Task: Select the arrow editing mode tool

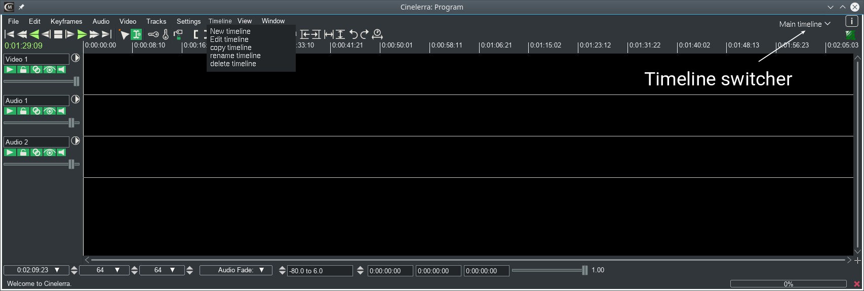Action: 124,34
